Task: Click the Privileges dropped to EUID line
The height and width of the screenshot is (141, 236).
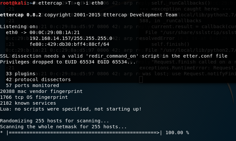Action: coord(68,62)
